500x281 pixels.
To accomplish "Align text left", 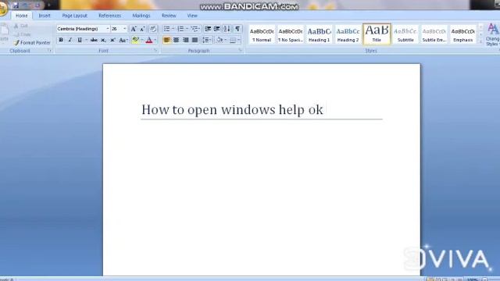I will click(166, 40).
